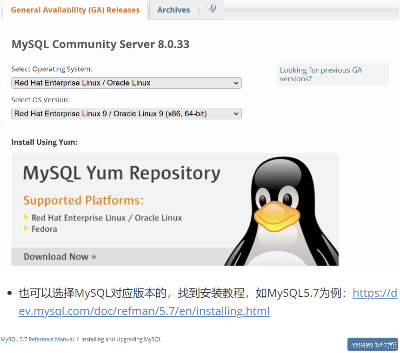Viewport: 400px width, 353px height.
Task: Click the yellow arrow beside Red Hat Enterprise Linux
Action: coord(27,218)
